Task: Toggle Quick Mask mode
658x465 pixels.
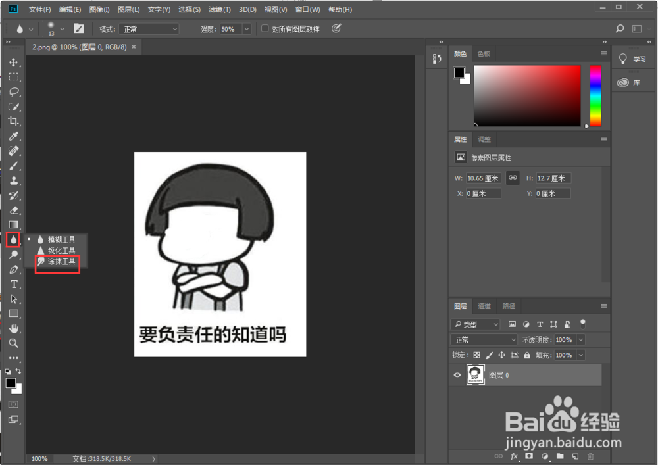Action: [x=13, y=404]
